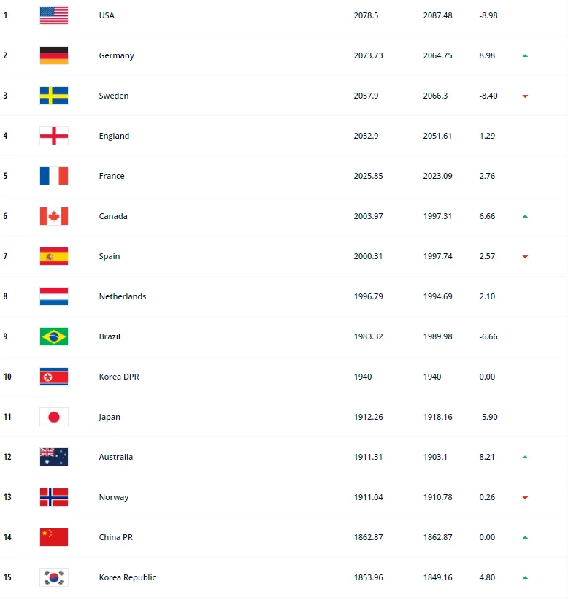The height and width of the screenshot is (600, 568).
Task: Click the Germany flag icon
Action: (53, 55)
